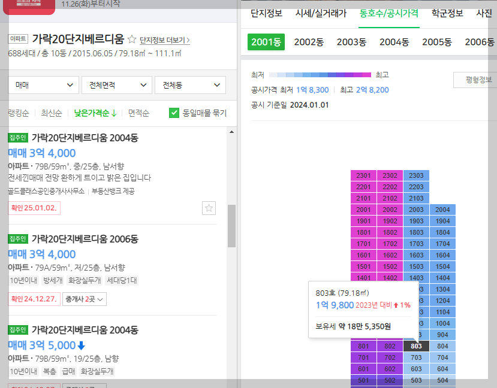This screenshot has height=388, width=497.
Task: Click the star bookmark on the 2004동 listing
Action: pos(209,208)
